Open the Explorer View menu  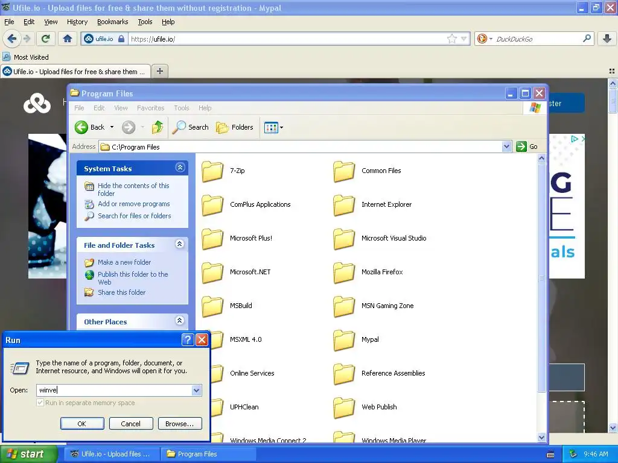click(121, 108)
